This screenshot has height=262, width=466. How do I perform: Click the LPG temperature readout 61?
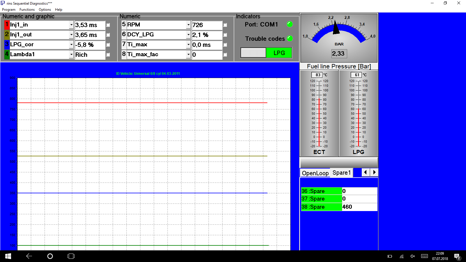(x=356, y=75)
